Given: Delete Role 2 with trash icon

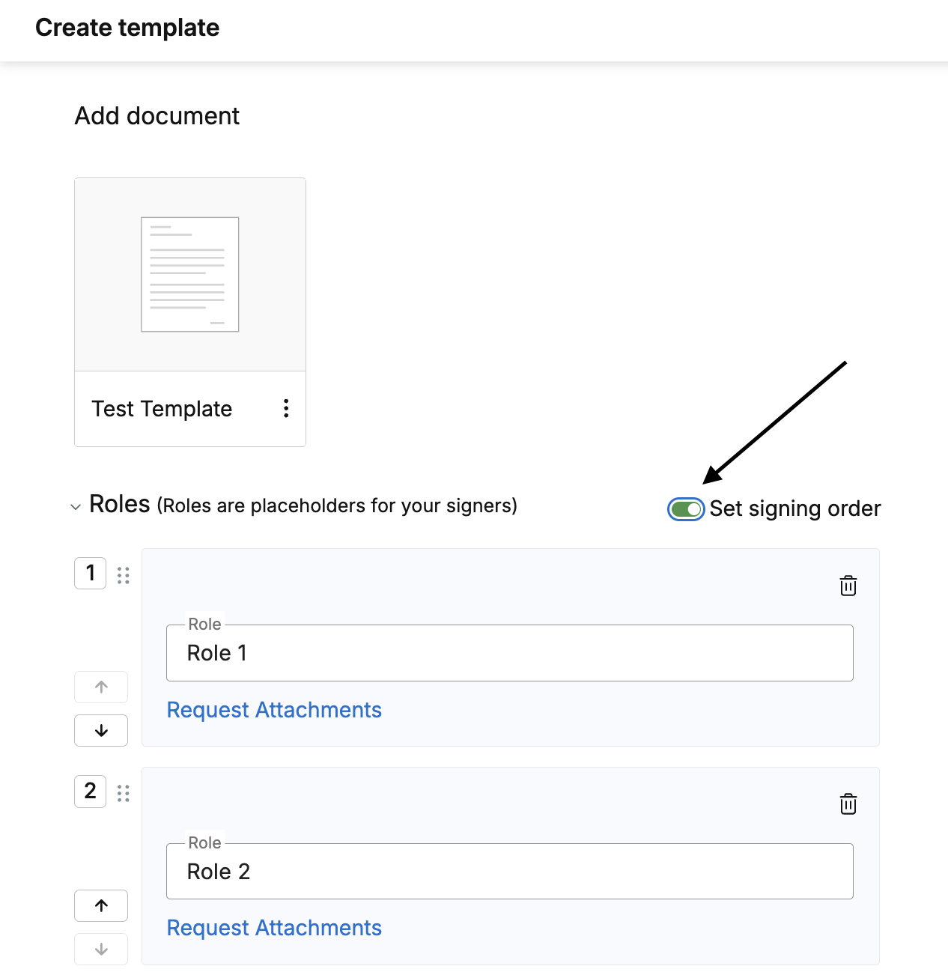Looking at the screenshot, I should pyautogui.click(x=848, y=804).
